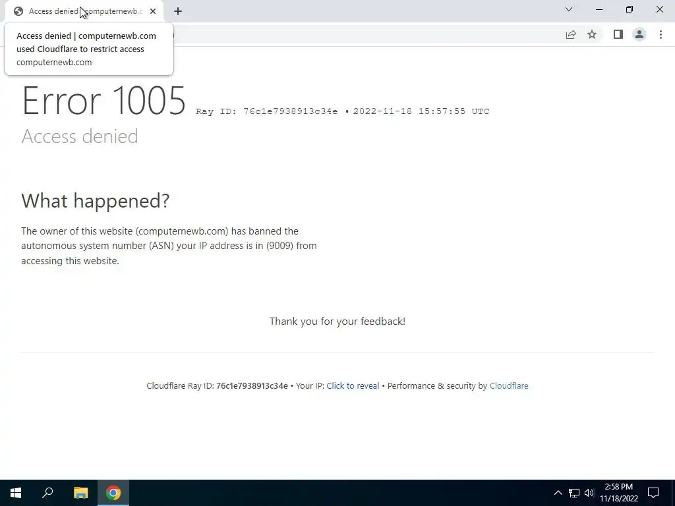This screenshot has width=675, height=506.
Task: Click the timestamp 2022-11-18 15:57:55 UTC
Action: click(x=421, y=111)
